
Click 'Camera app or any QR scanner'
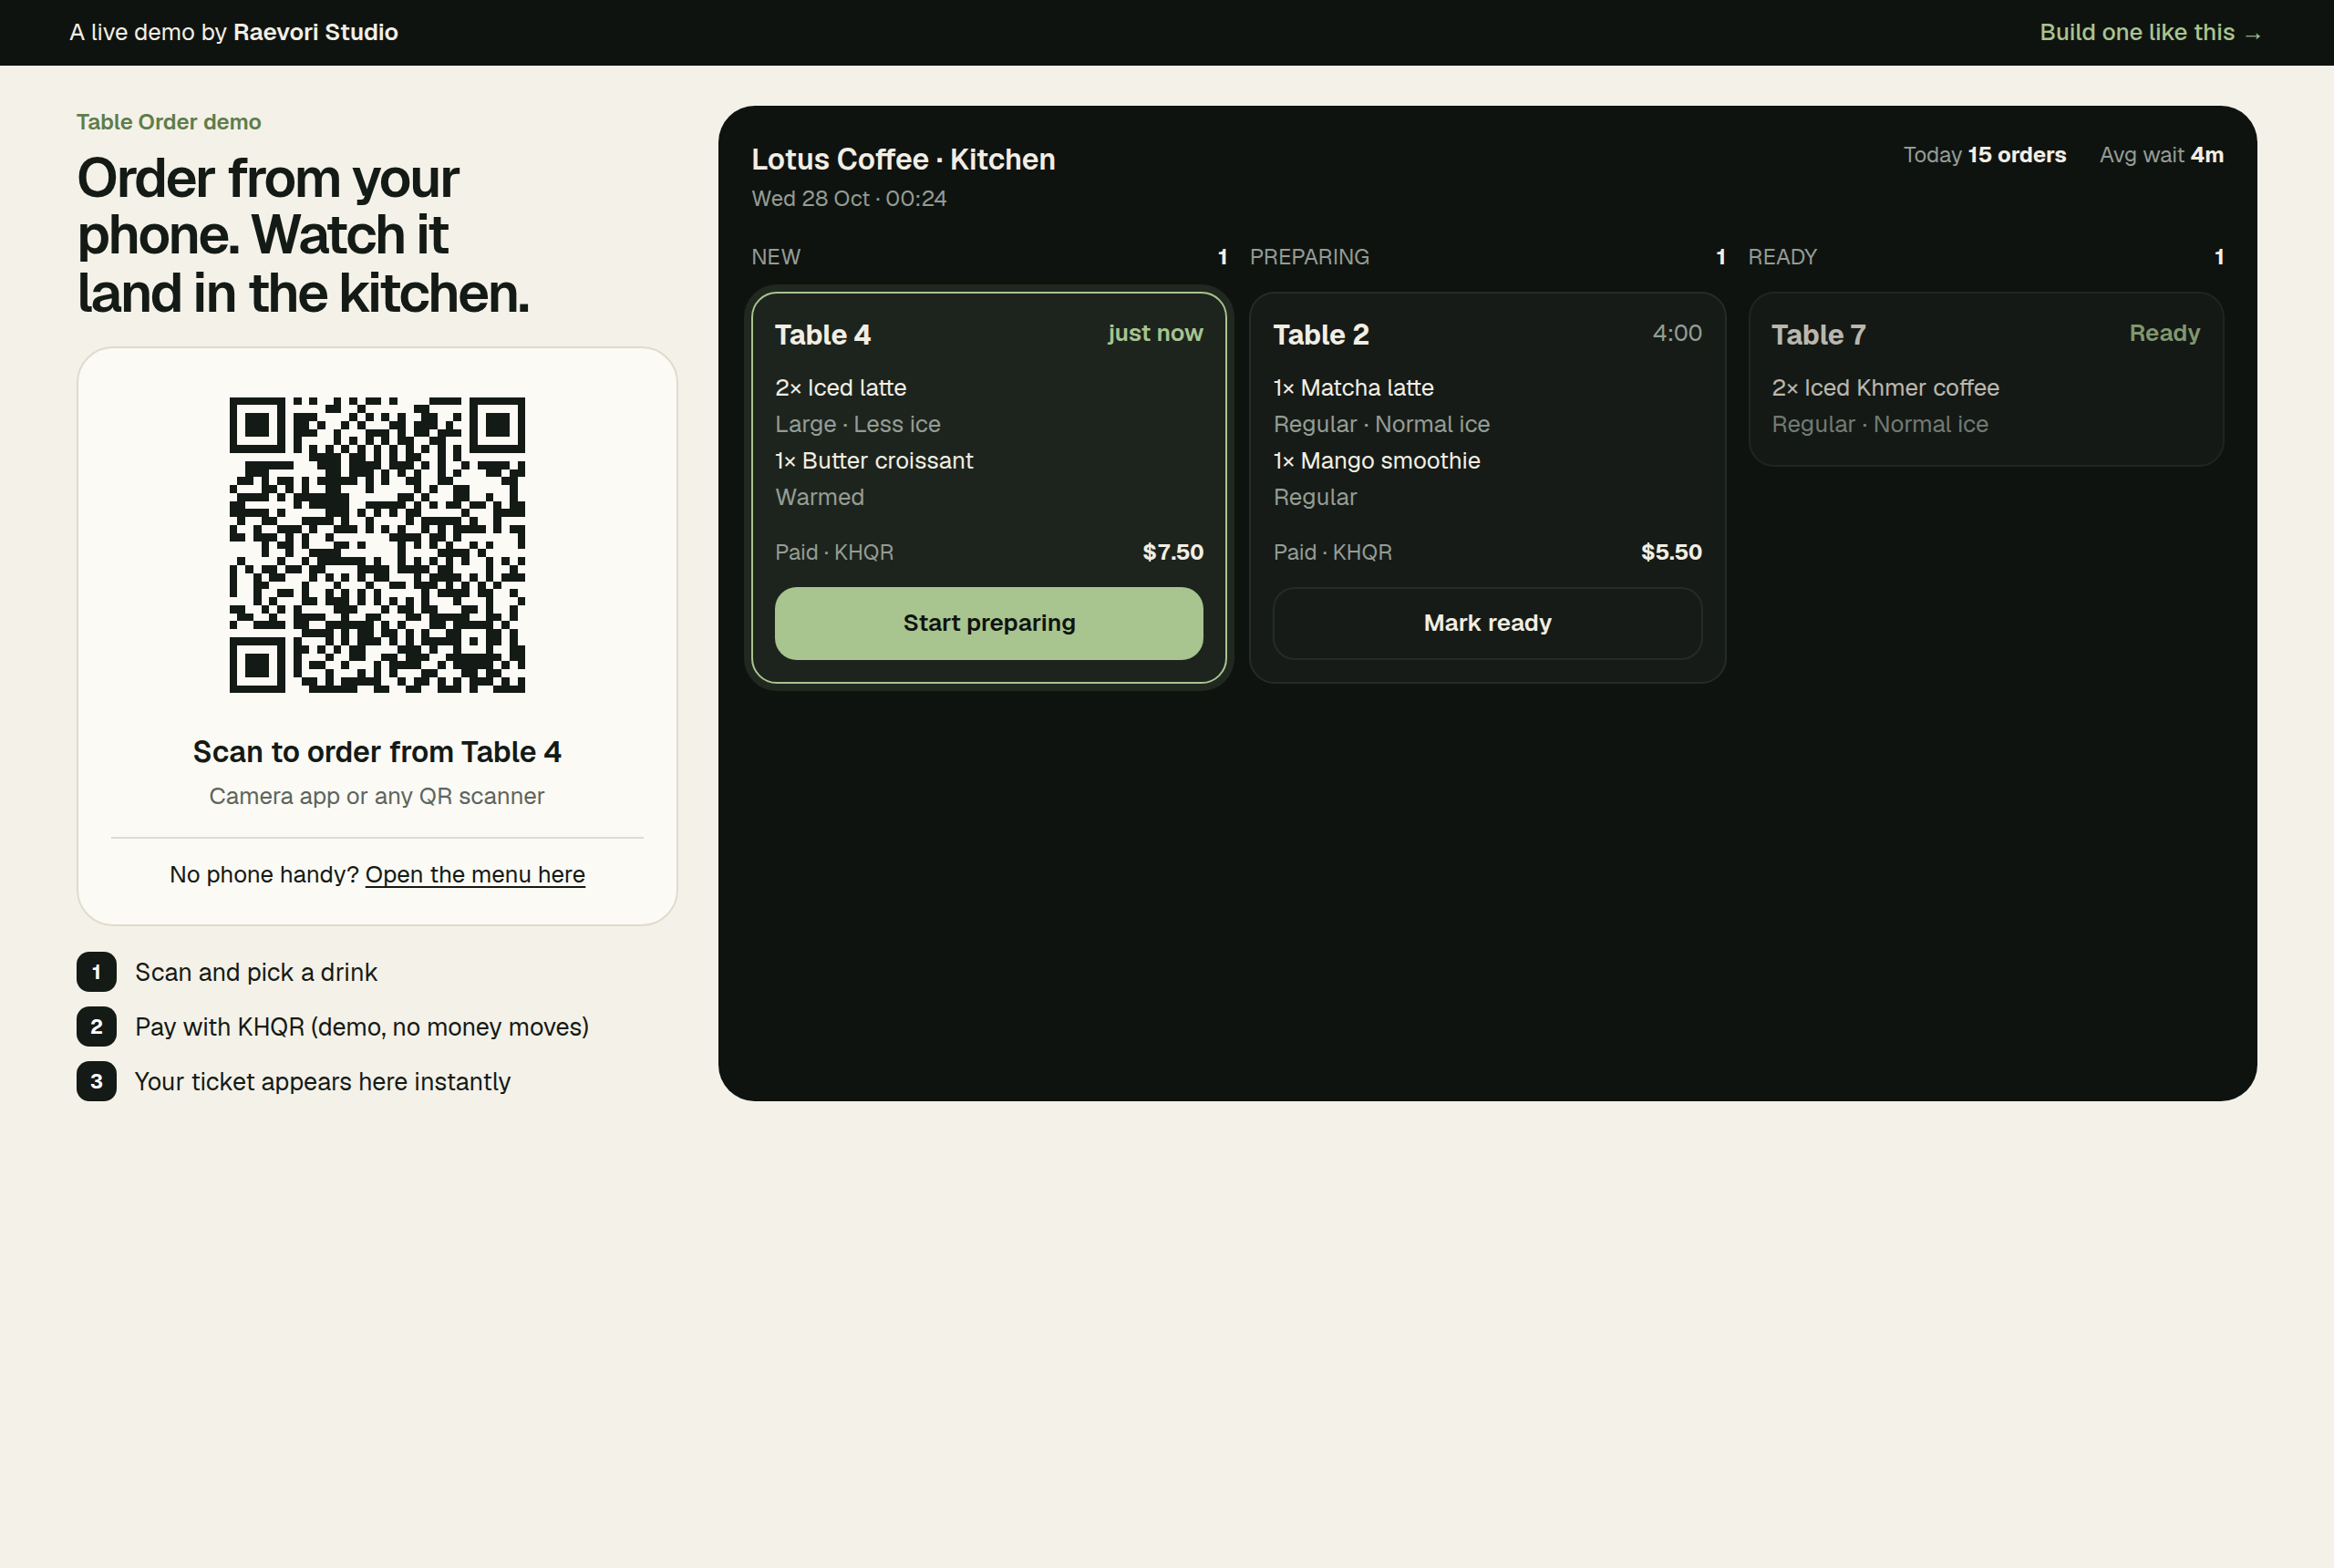pyautogui.click(x=377, y=796)
